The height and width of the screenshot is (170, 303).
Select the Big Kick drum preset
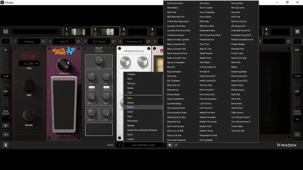171,67
